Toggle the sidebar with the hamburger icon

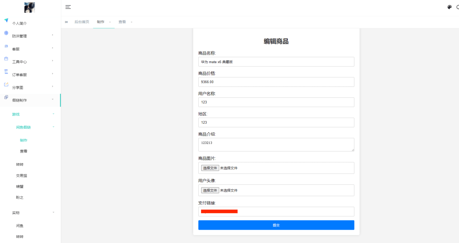(68, 7)
